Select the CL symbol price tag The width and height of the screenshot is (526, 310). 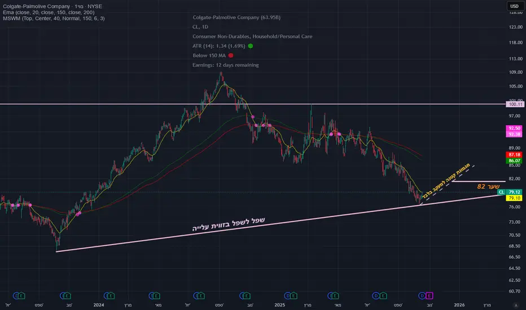[x=501, y=192]
